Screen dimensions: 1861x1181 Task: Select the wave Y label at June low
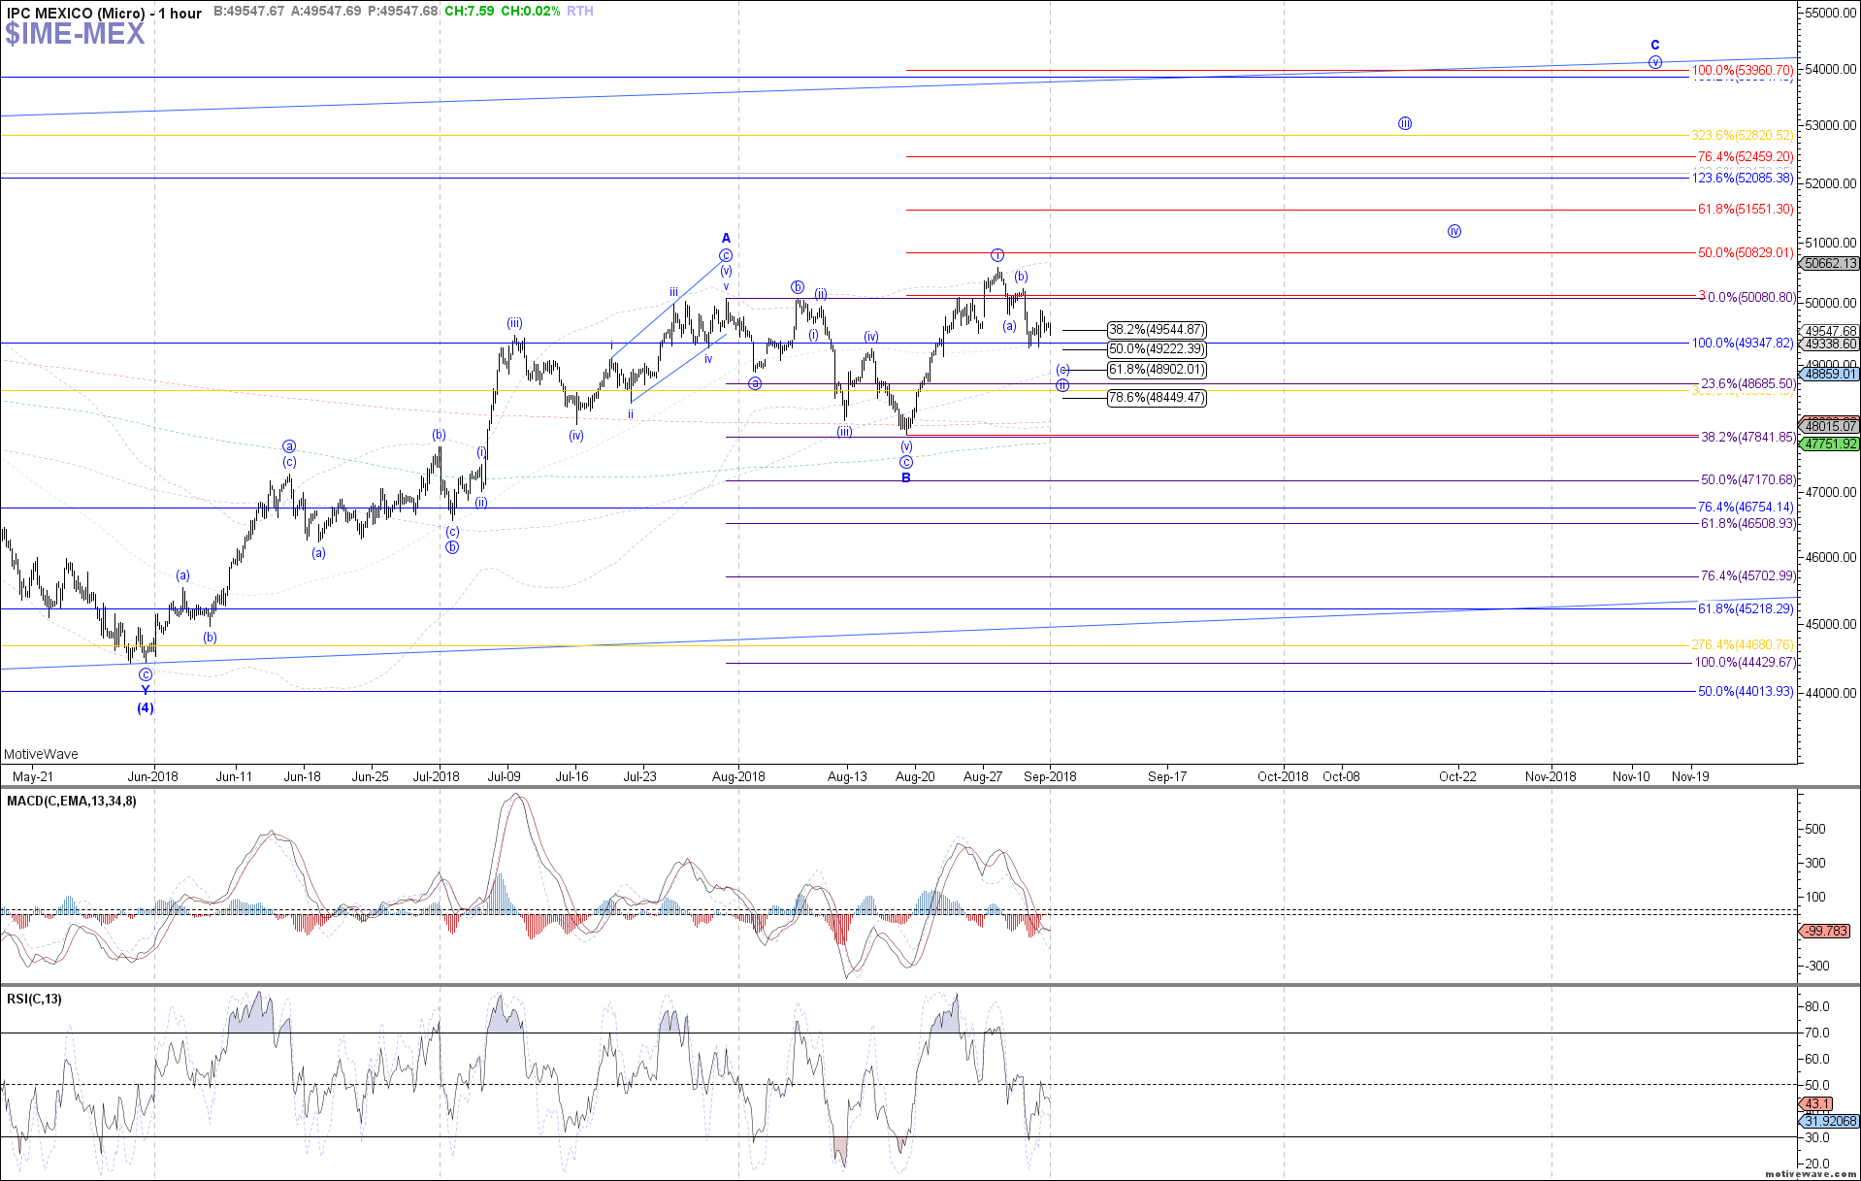[x=146, y=691]
